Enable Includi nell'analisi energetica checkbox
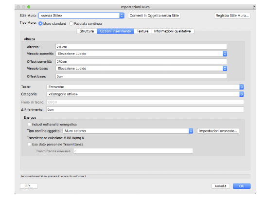Screen dimensions: 266x199 [29, 125]
